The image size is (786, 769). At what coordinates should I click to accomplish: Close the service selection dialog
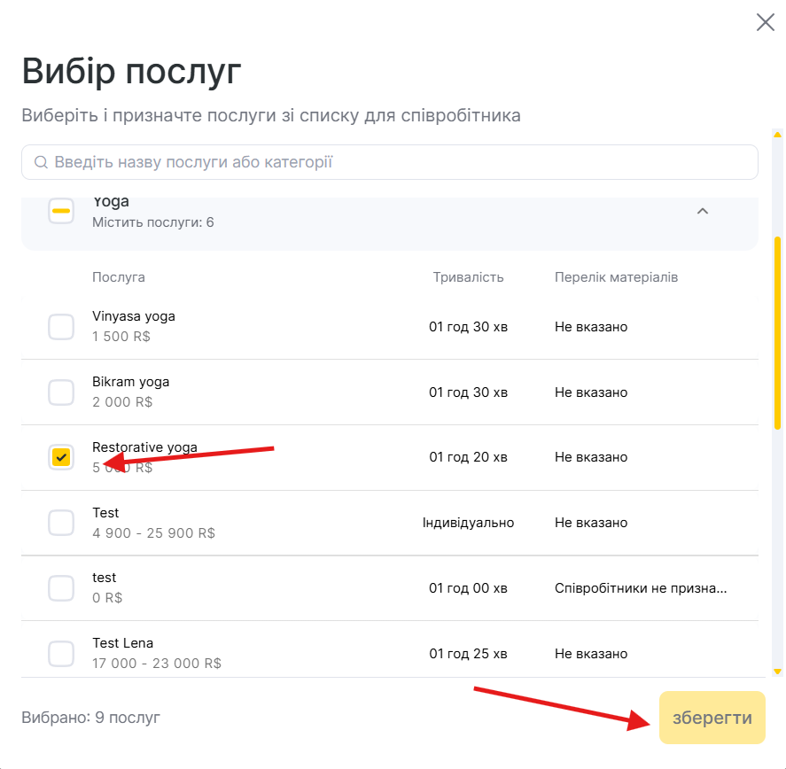pos(766,22)
